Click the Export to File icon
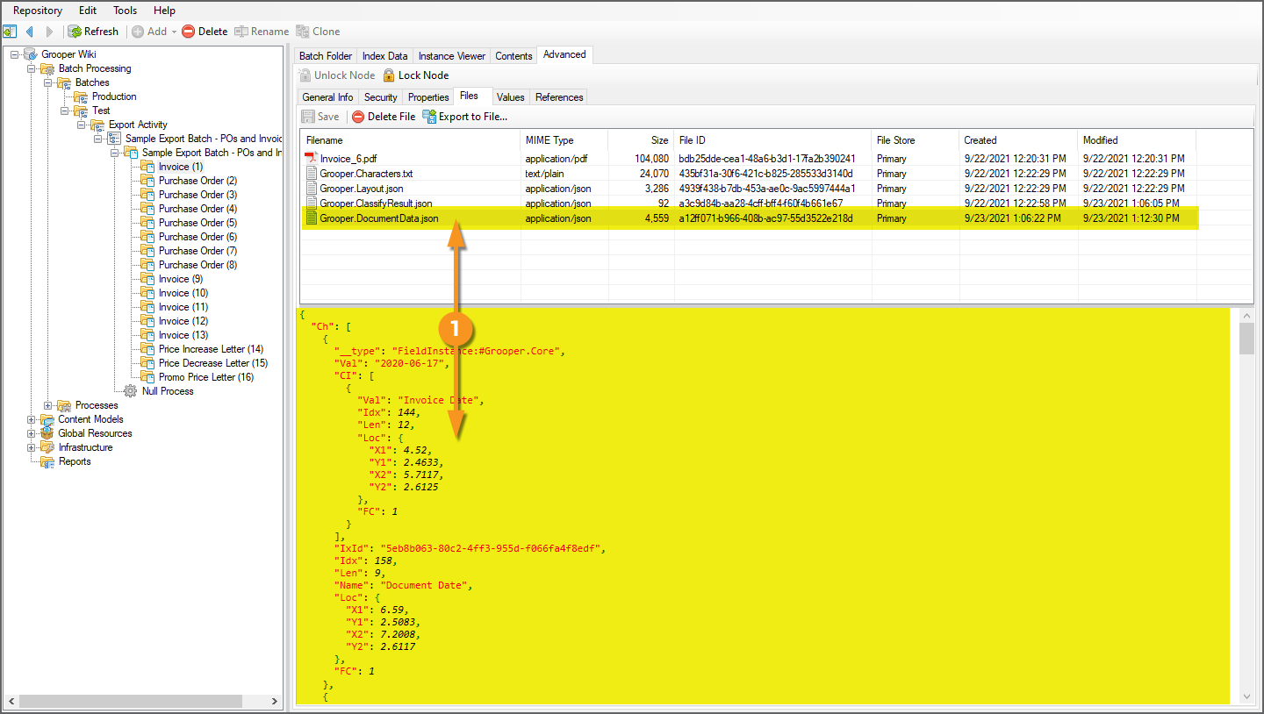Viewport: 1264px width, 714px height. click(429, 117)
